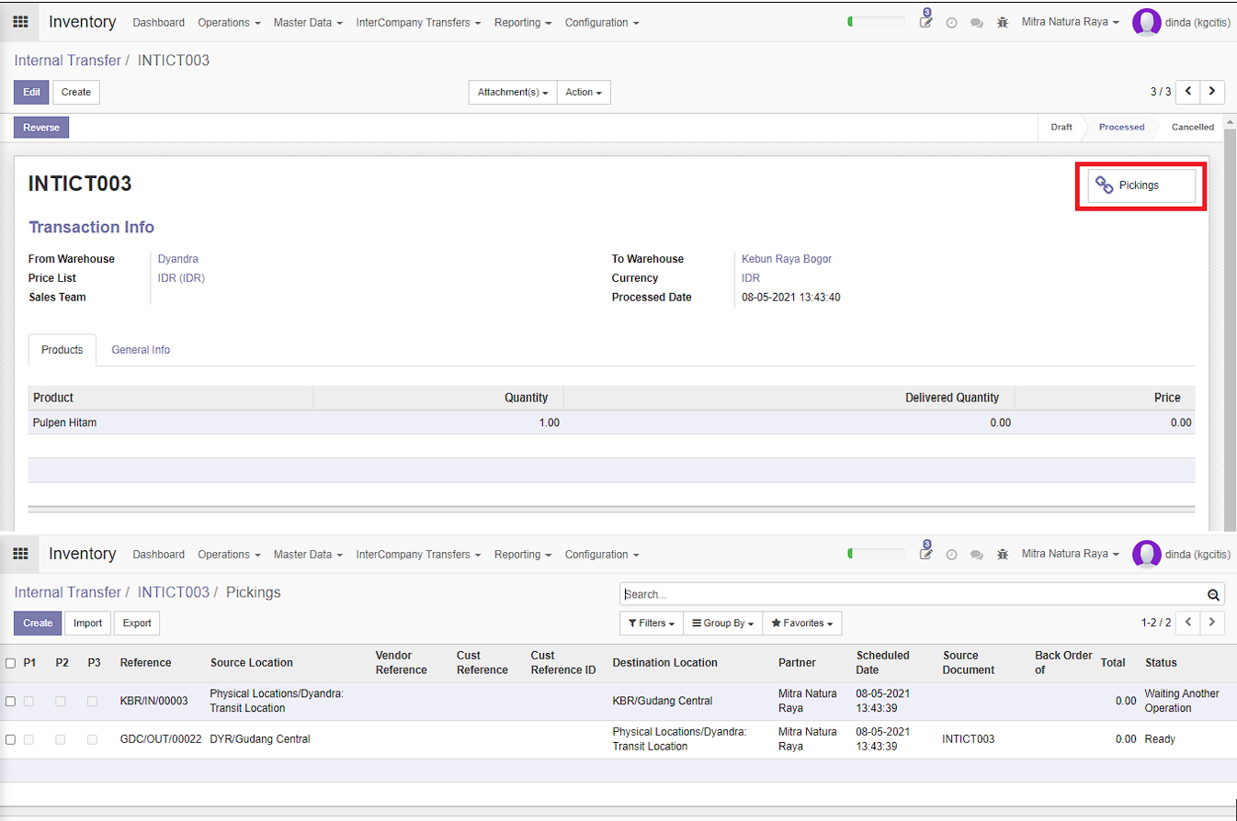Open conversations chat icon on Pickings screen
The image size is (1237, 821).
[x=977, y=555]
